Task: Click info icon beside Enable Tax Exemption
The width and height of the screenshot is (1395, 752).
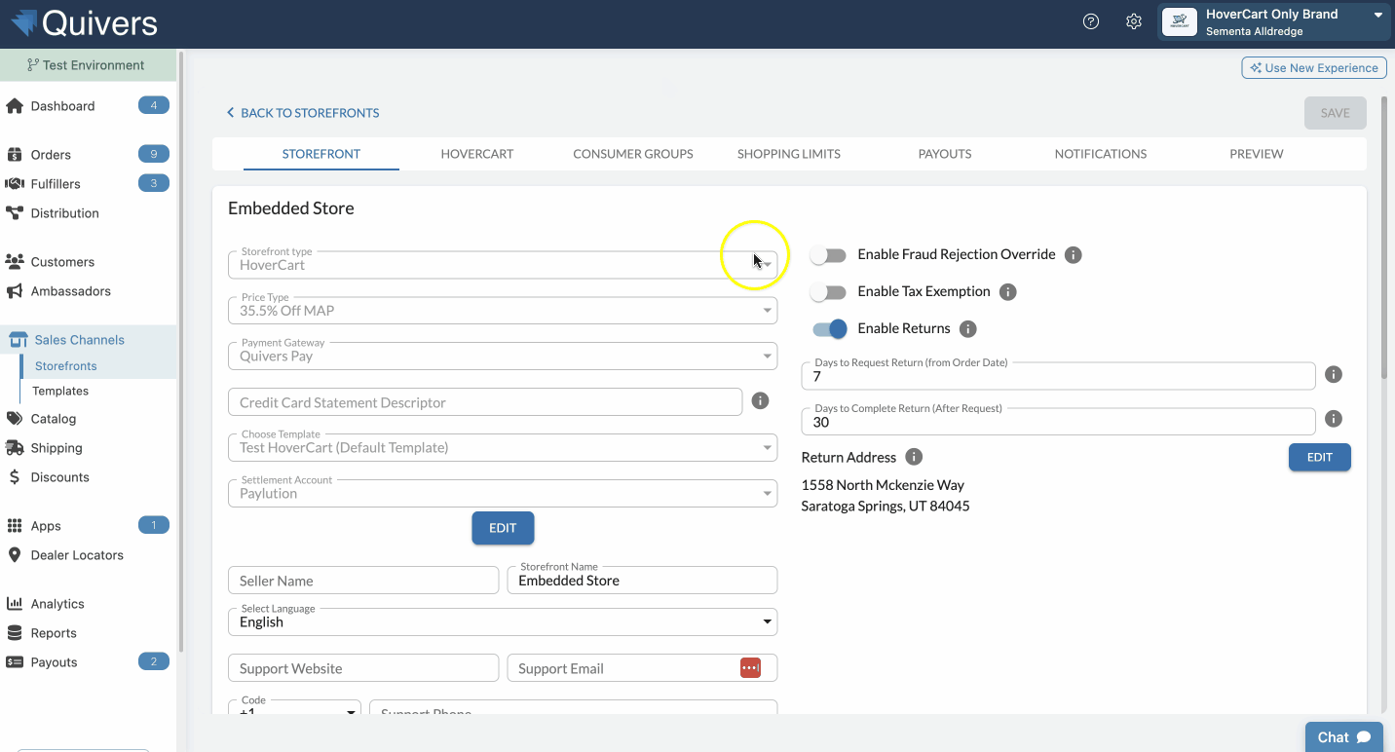Action: pyautogui.click(x=1008, y=291)
